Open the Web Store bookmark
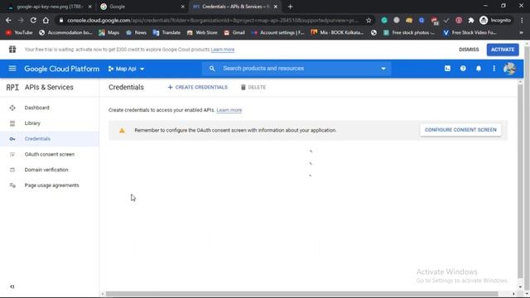 (x=202, y=33)
